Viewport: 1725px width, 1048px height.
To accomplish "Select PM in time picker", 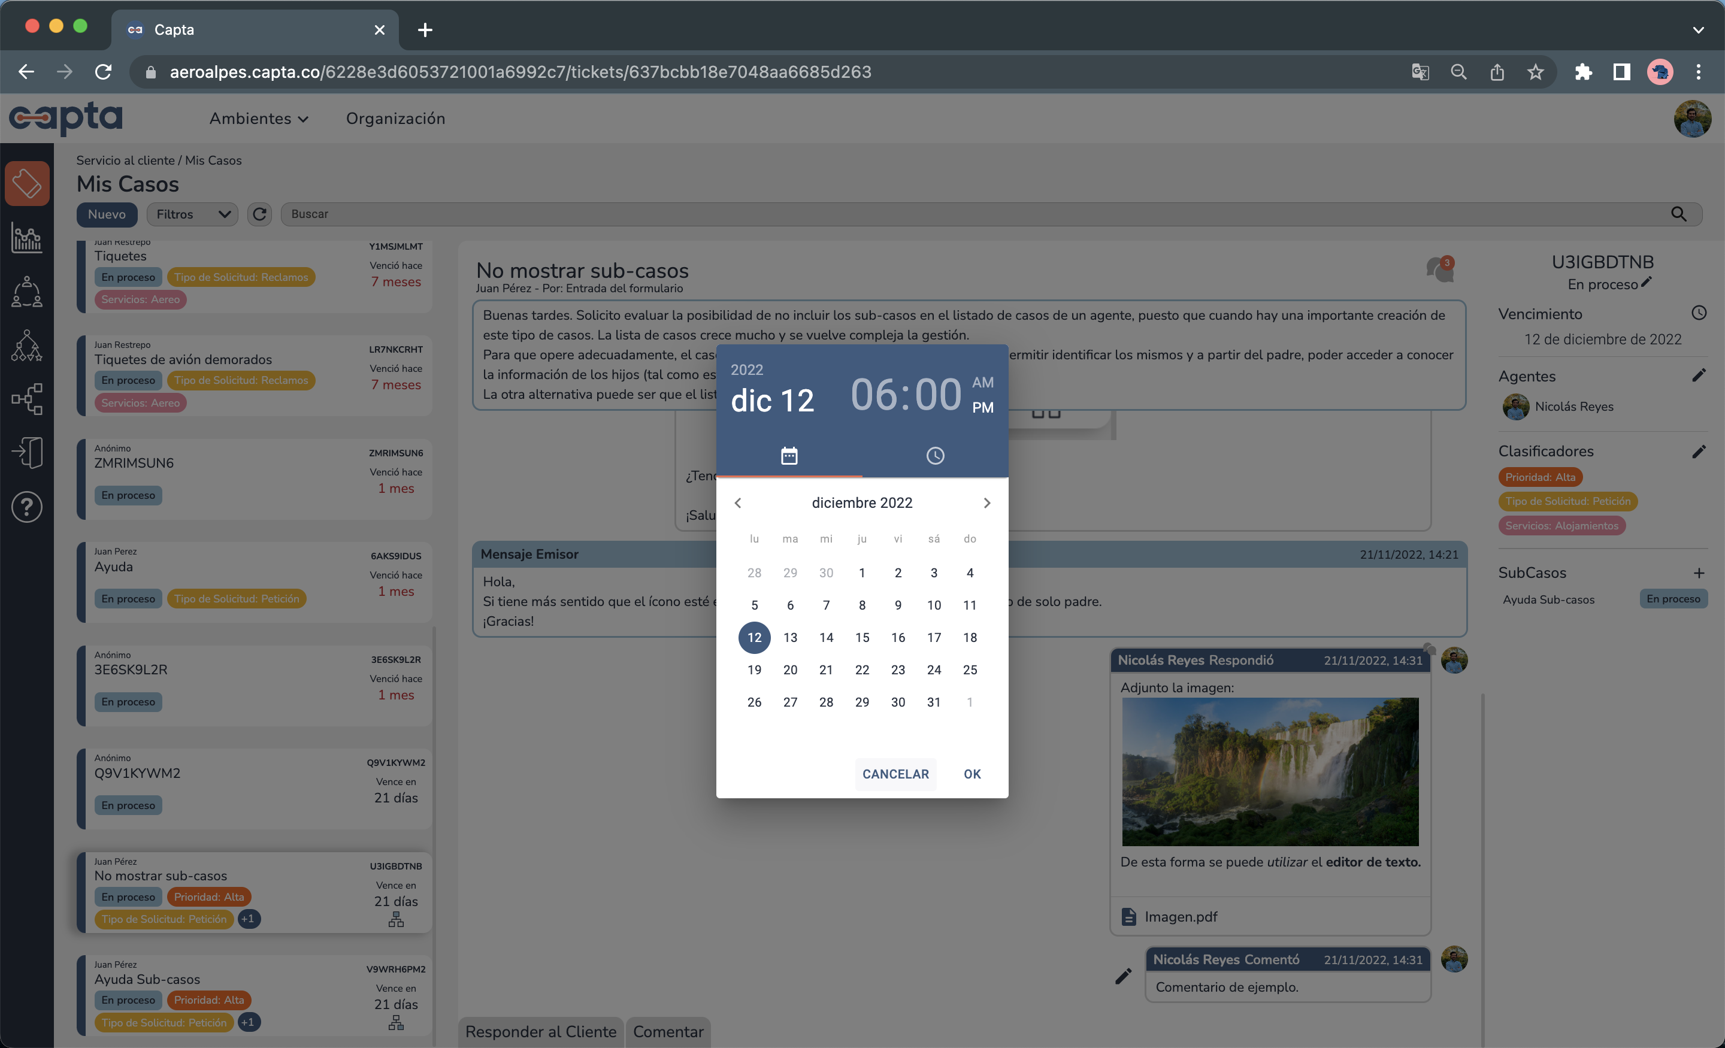I will click(x=982, y=407).
